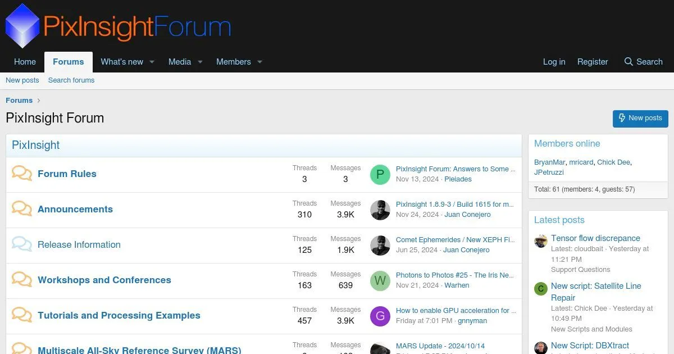
Task: Open Tutorials and Processing Examples forum
Action: point(119,315)
